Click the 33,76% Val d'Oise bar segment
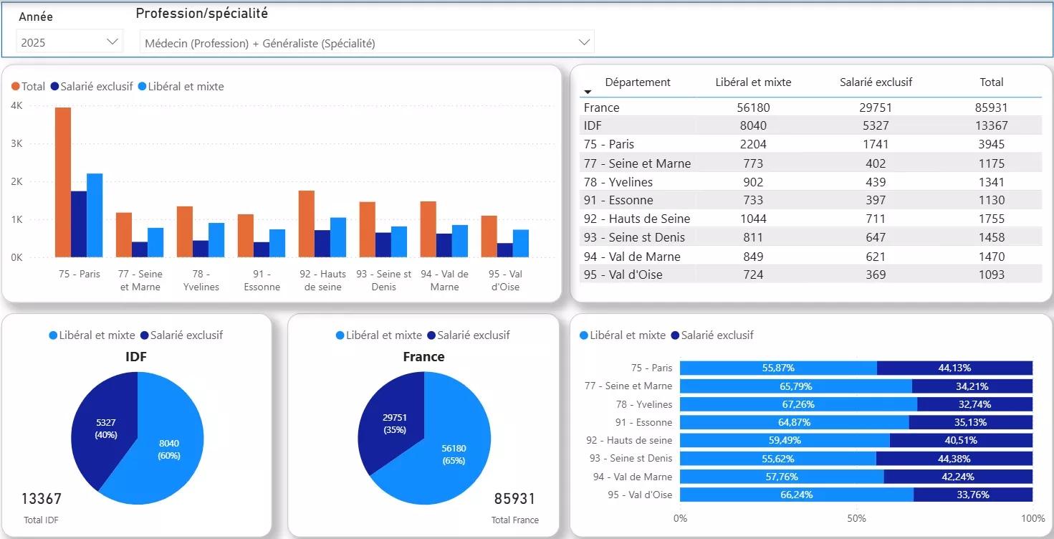 [972, 495]
